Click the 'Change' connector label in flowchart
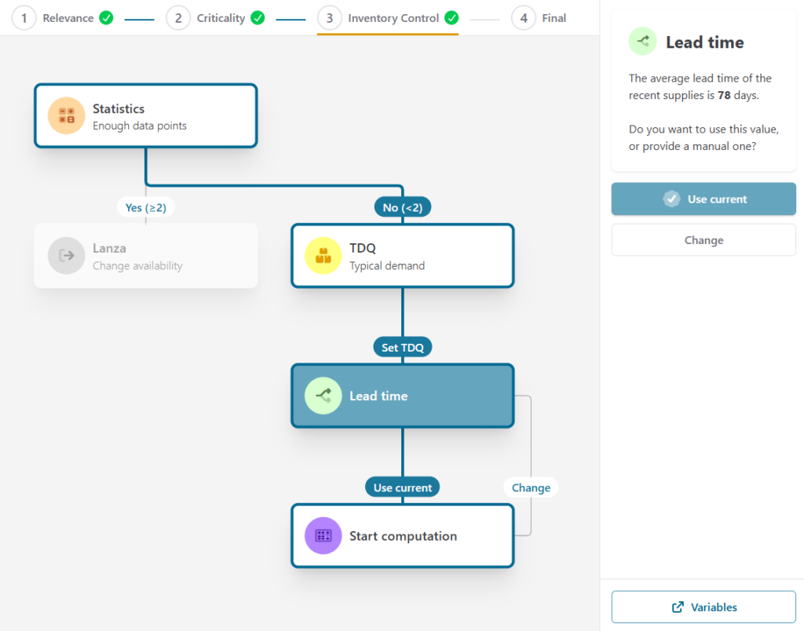Screen dimensions: 804x631 point(531,487)
